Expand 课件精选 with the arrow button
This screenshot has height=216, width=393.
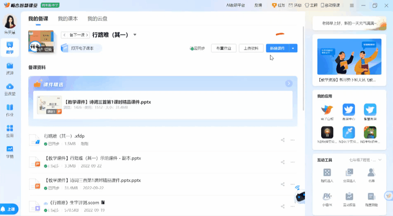289,84
